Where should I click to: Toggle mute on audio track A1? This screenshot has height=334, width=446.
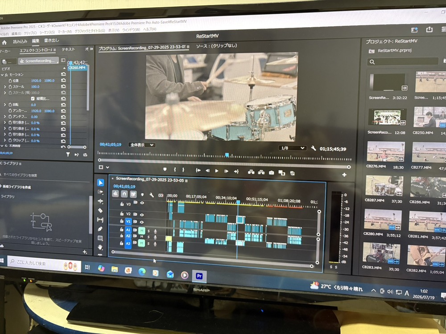click(x=142, y=230)
